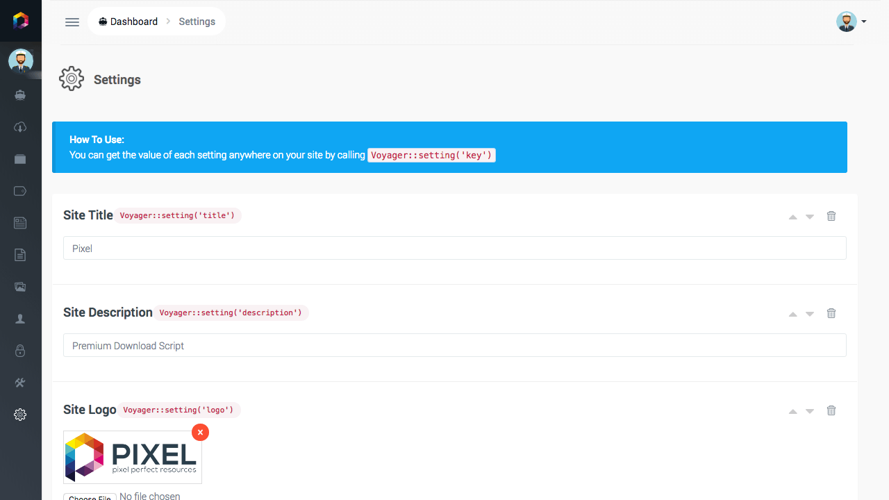Viewport: 889px width, 500px height.
Task: Open the tag icon in the sidebar
Action: pyautogui.click(x=20, y=191)
